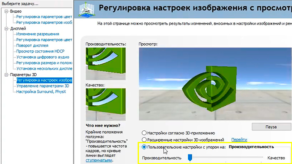Collapse the Параметры 3D tree section
The width and height of the screenshot is (292, 164).
point(7,75)
